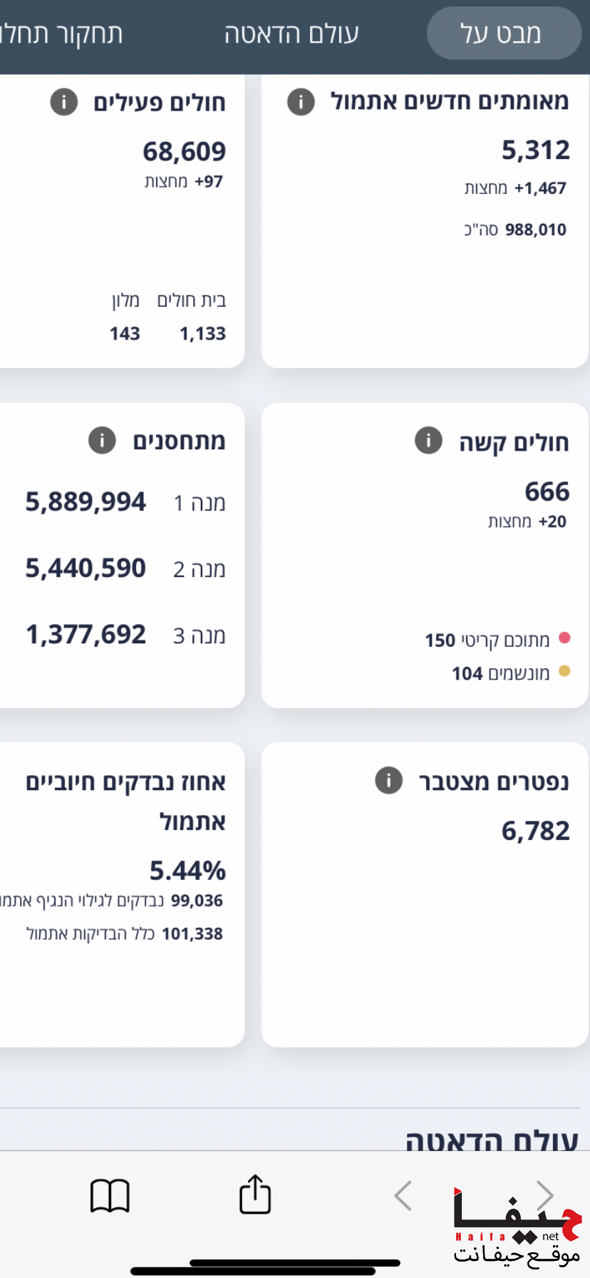Open info for נפטרים מצטבר
Viewport: 590px width, 1278px height.
click(x=388, y=780)
